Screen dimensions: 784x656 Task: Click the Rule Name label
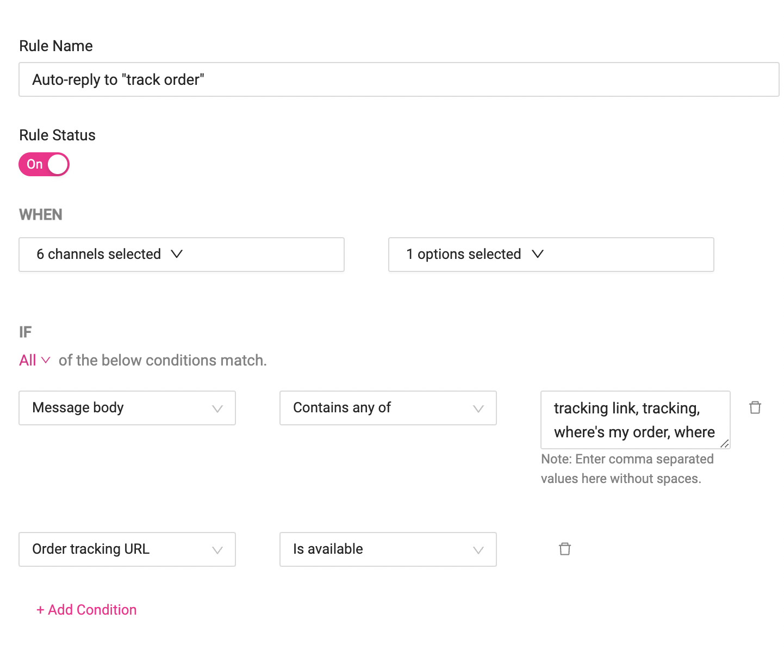point(56,46)
